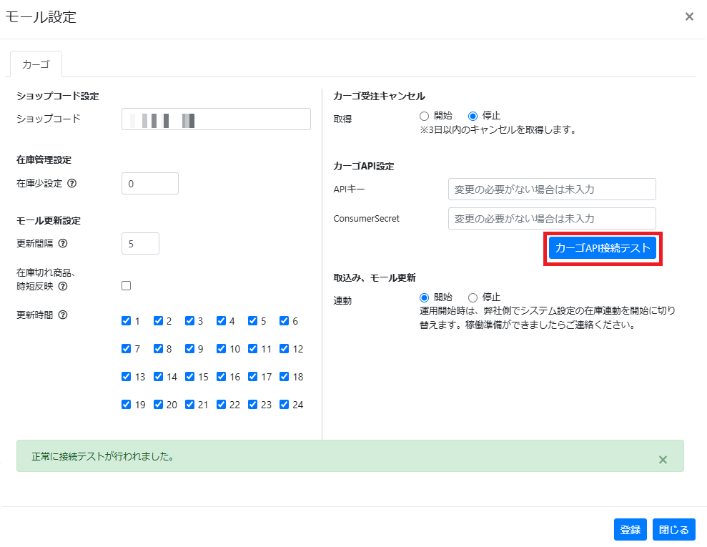Uncheck update hour 11 checkbox

click(x=252, y=349)
